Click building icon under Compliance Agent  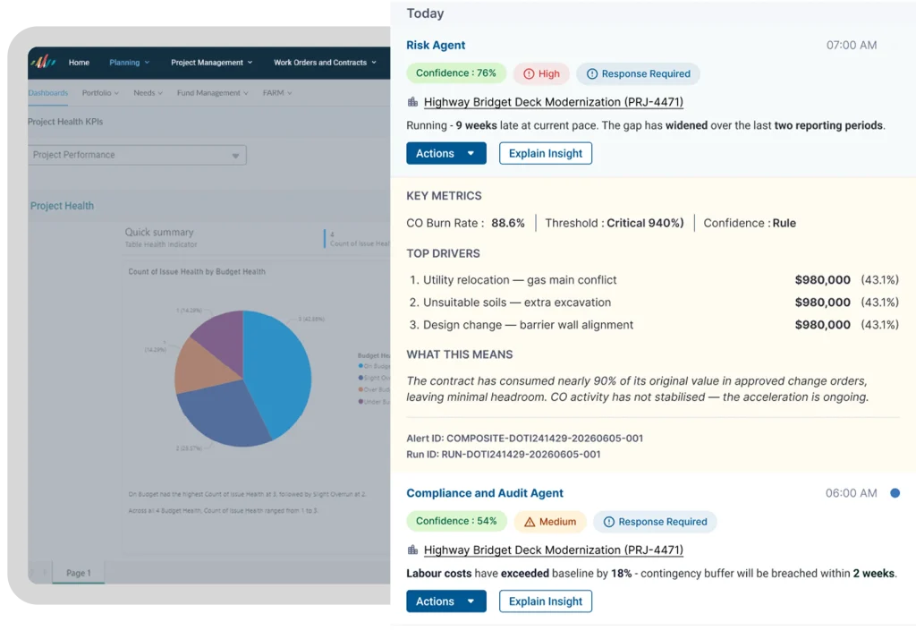pos(412,550)
